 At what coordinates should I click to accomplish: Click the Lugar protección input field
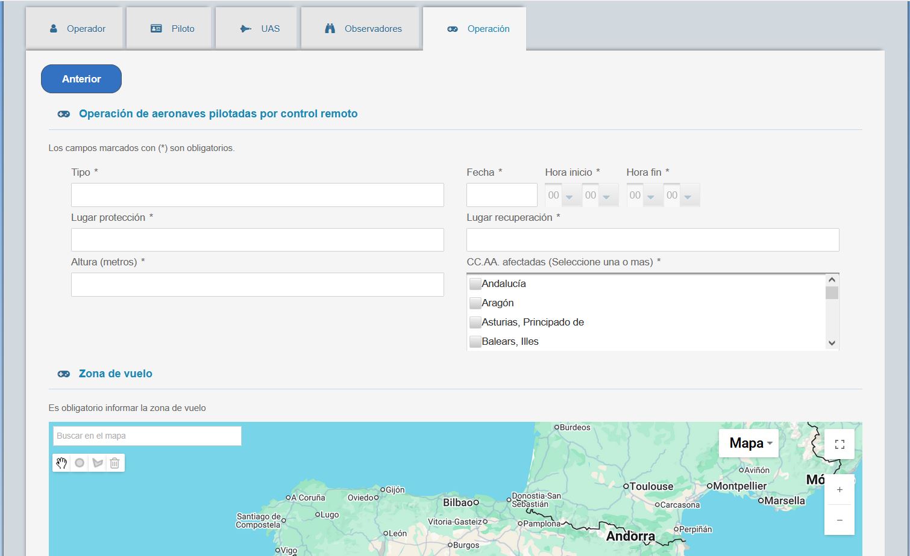(x=257, y=239)
